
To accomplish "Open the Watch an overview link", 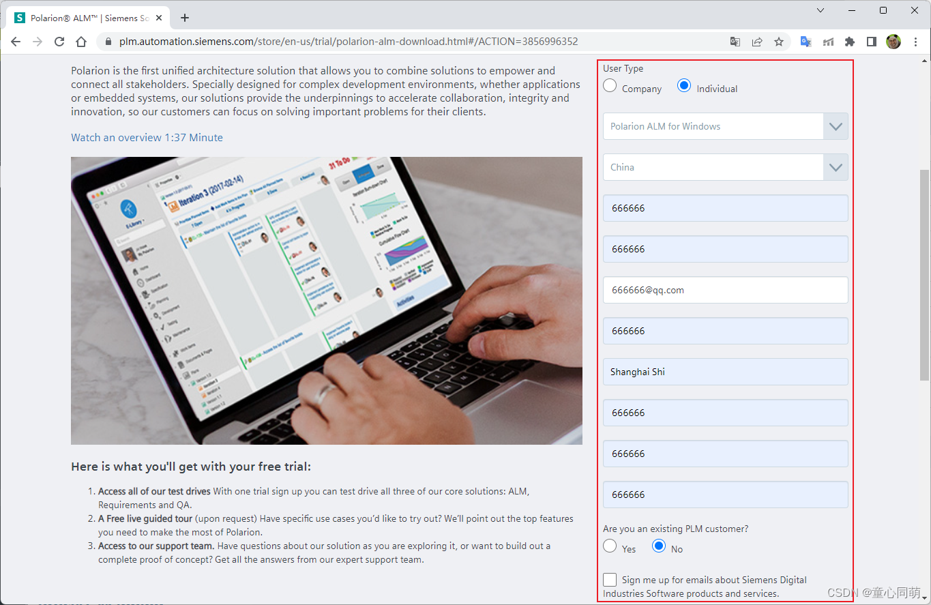I will (147, 138).
